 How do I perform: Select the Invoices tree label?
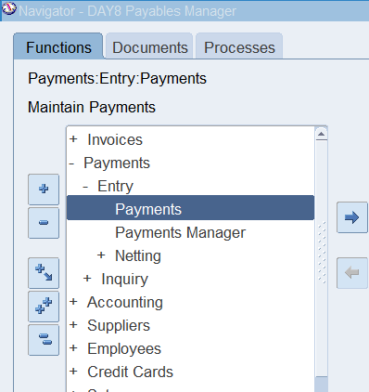[x=115, y=139]
